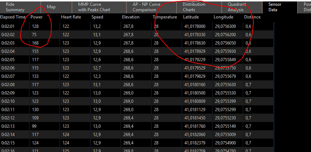The image size is (311, 152).
Task: Click the Elapsed Time column header
Action: (x=13, y=17)
